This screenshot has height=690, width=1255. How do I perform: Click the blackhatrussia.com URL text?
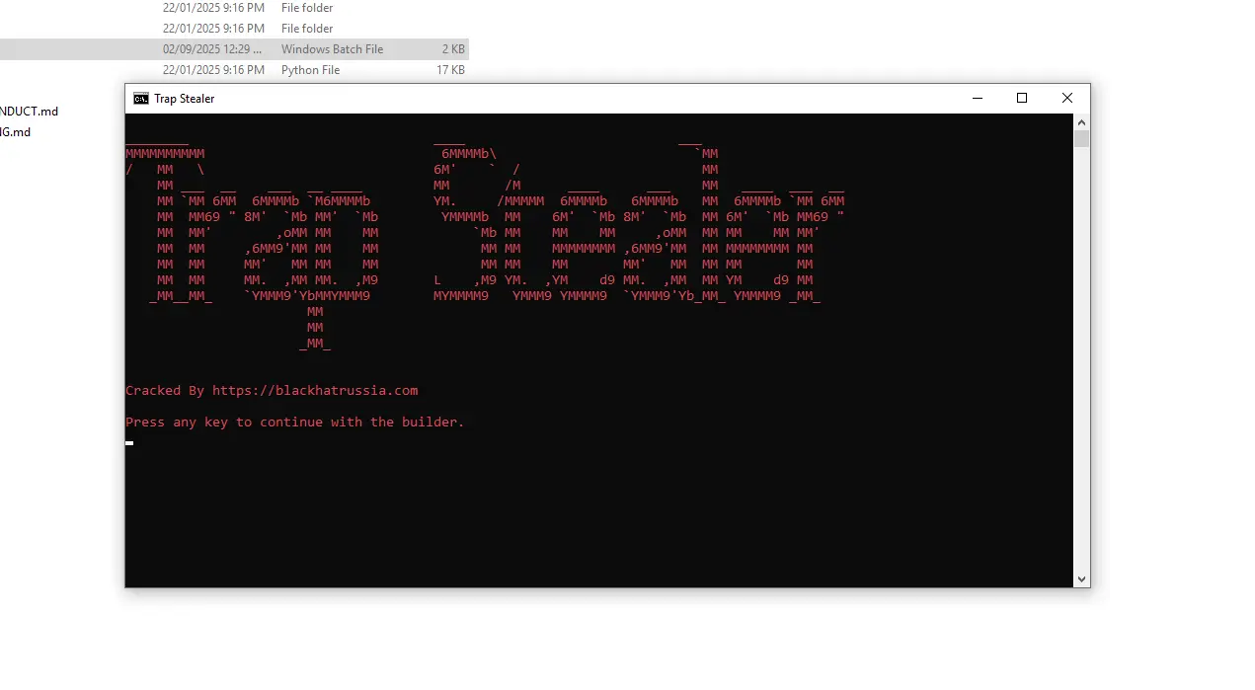(x=314, y=390)
